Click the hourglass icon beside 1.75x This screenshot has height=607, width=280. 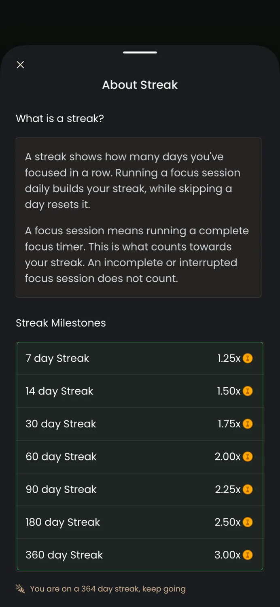pos(248,424)
